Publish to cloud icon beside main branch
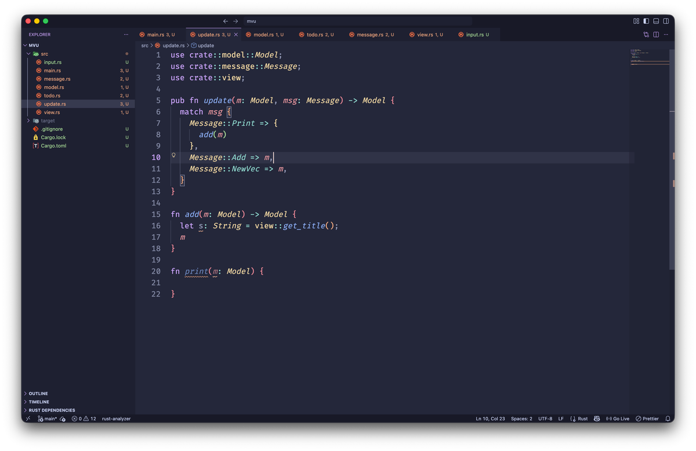696x451 pixels. pyautogui.click(x=63, y=419)
